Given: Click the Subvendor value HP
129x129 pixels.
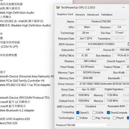Looking at the screenshot, I should point(88,50).
